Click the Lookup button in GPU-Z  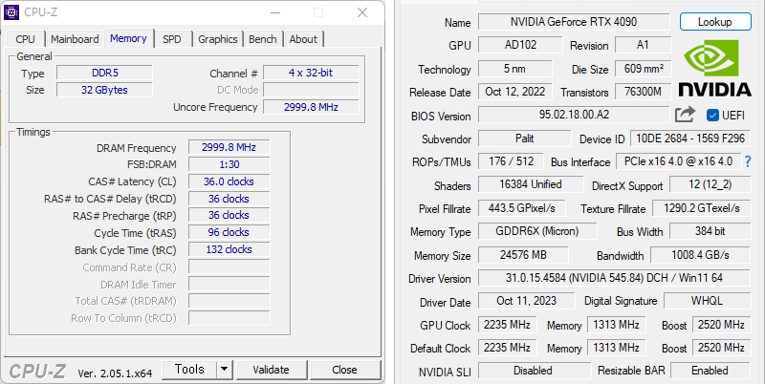(714, 22)
